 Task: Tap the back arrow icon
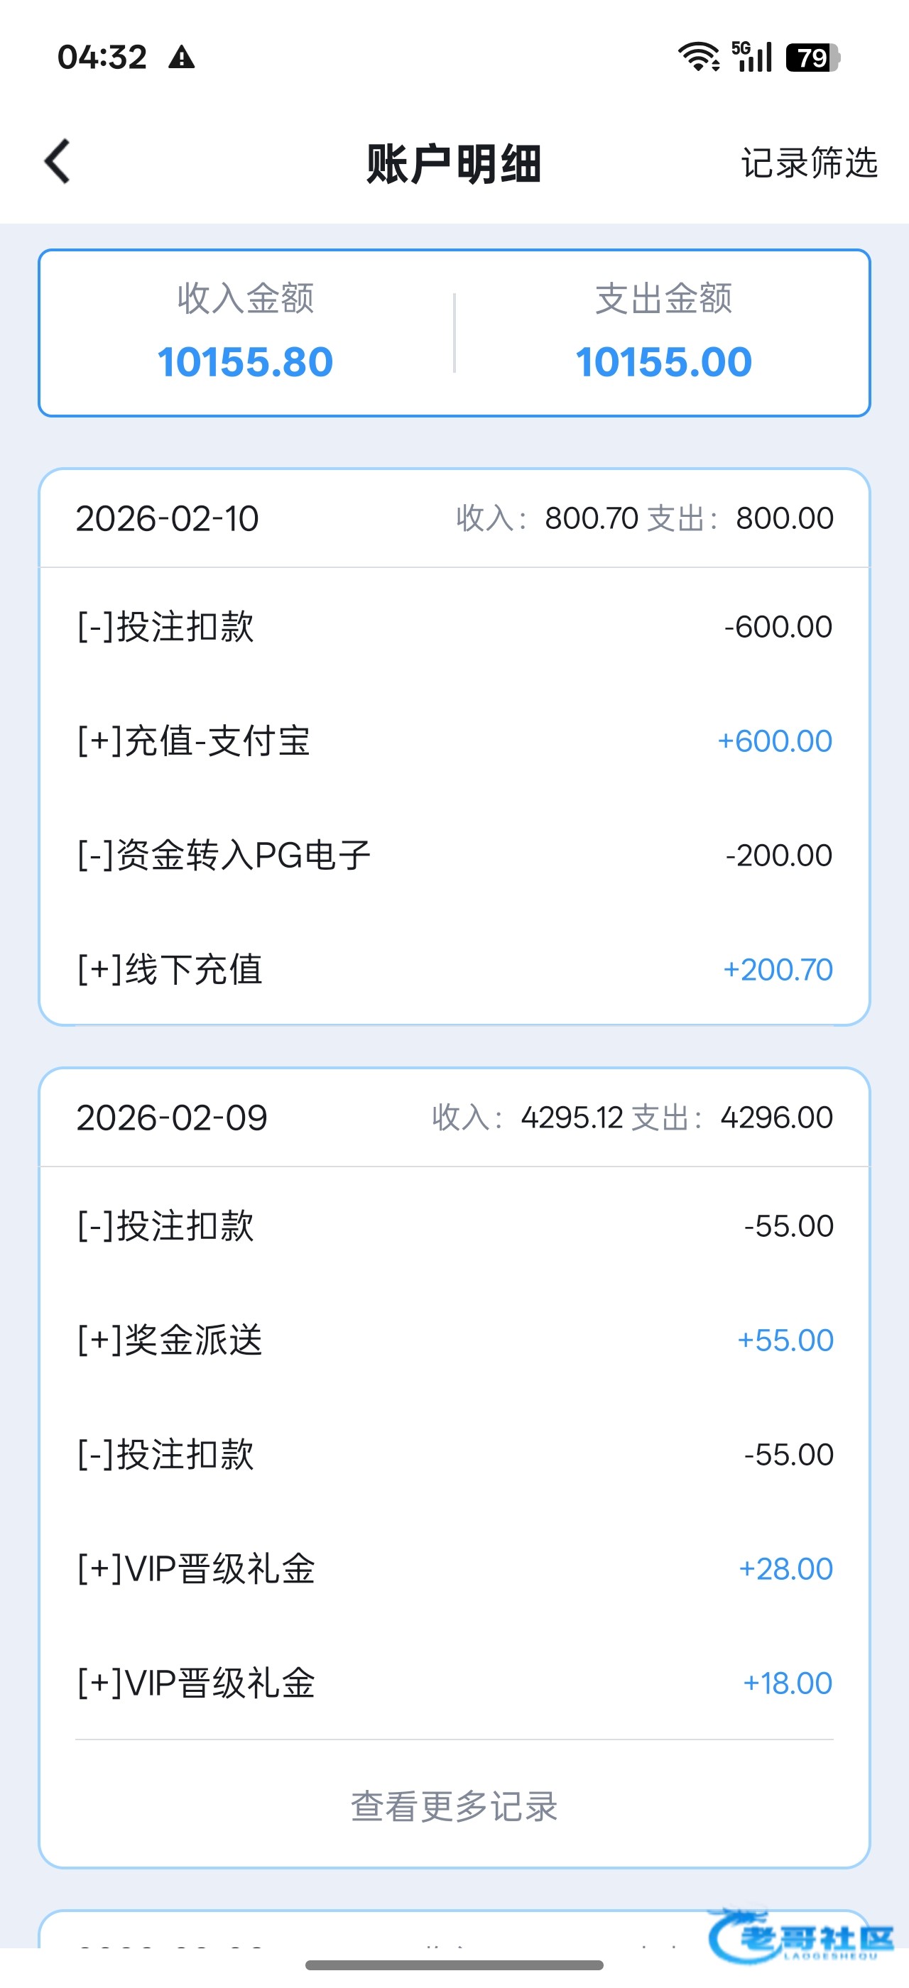58,162
